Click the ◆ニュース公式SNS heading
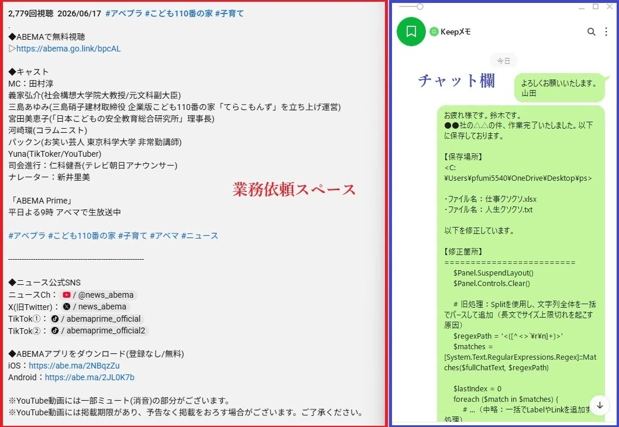This screenshot has height=427, width=619. pyautogui.click(x=44, y=283)
